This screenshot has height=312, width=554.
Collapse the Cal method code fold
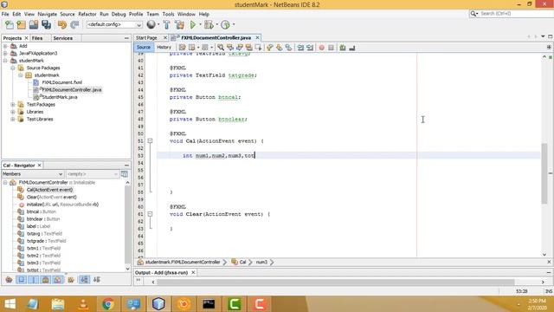pos(150,140)
